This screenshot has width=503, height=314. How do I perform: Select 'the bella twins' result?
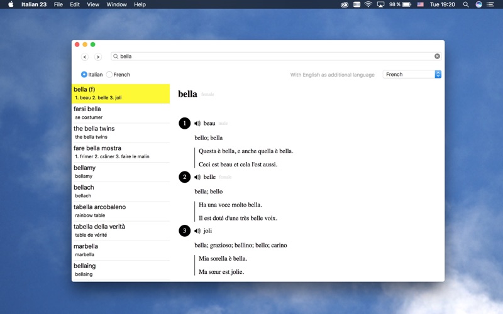click(121, 133)
